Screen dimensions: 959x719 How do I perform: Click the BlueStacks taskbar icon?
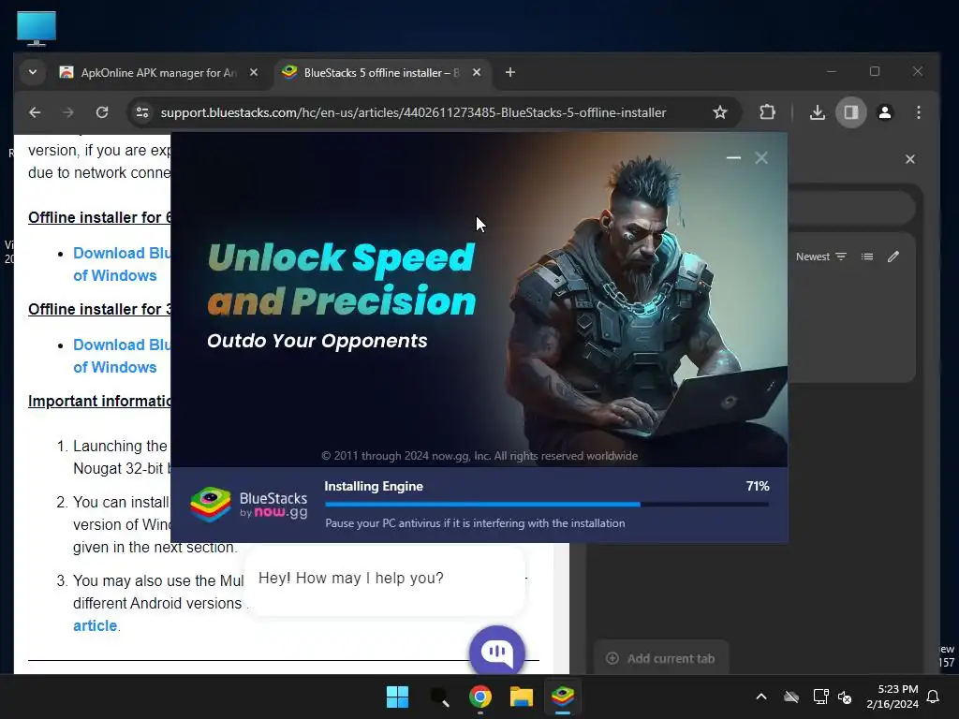[x=563, y=697]
